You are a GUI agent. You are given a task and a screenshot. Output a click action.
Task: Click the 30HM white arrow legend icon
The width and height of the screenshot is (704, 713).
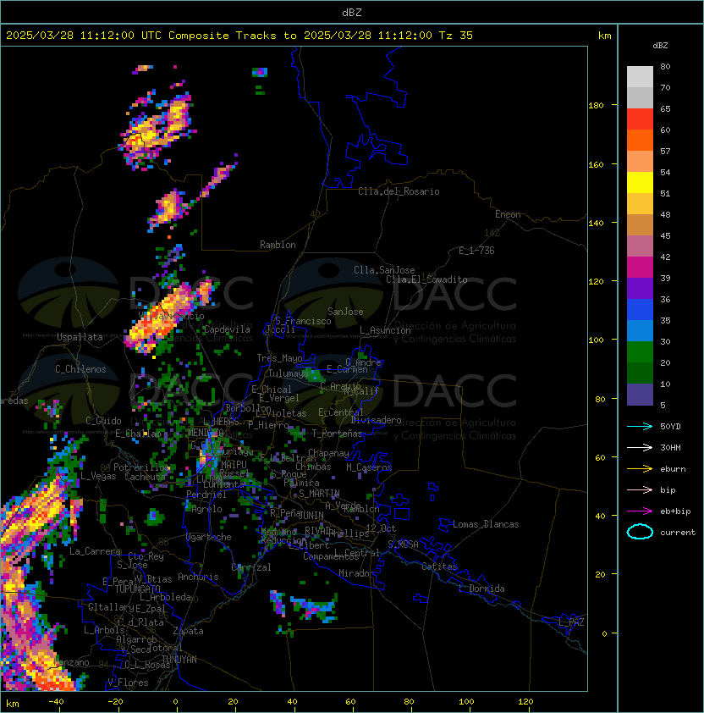(640, 447)
